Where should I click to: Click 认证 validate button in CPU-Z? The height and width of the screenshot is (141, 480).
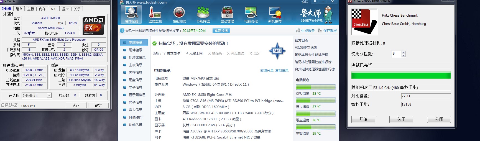76,105
